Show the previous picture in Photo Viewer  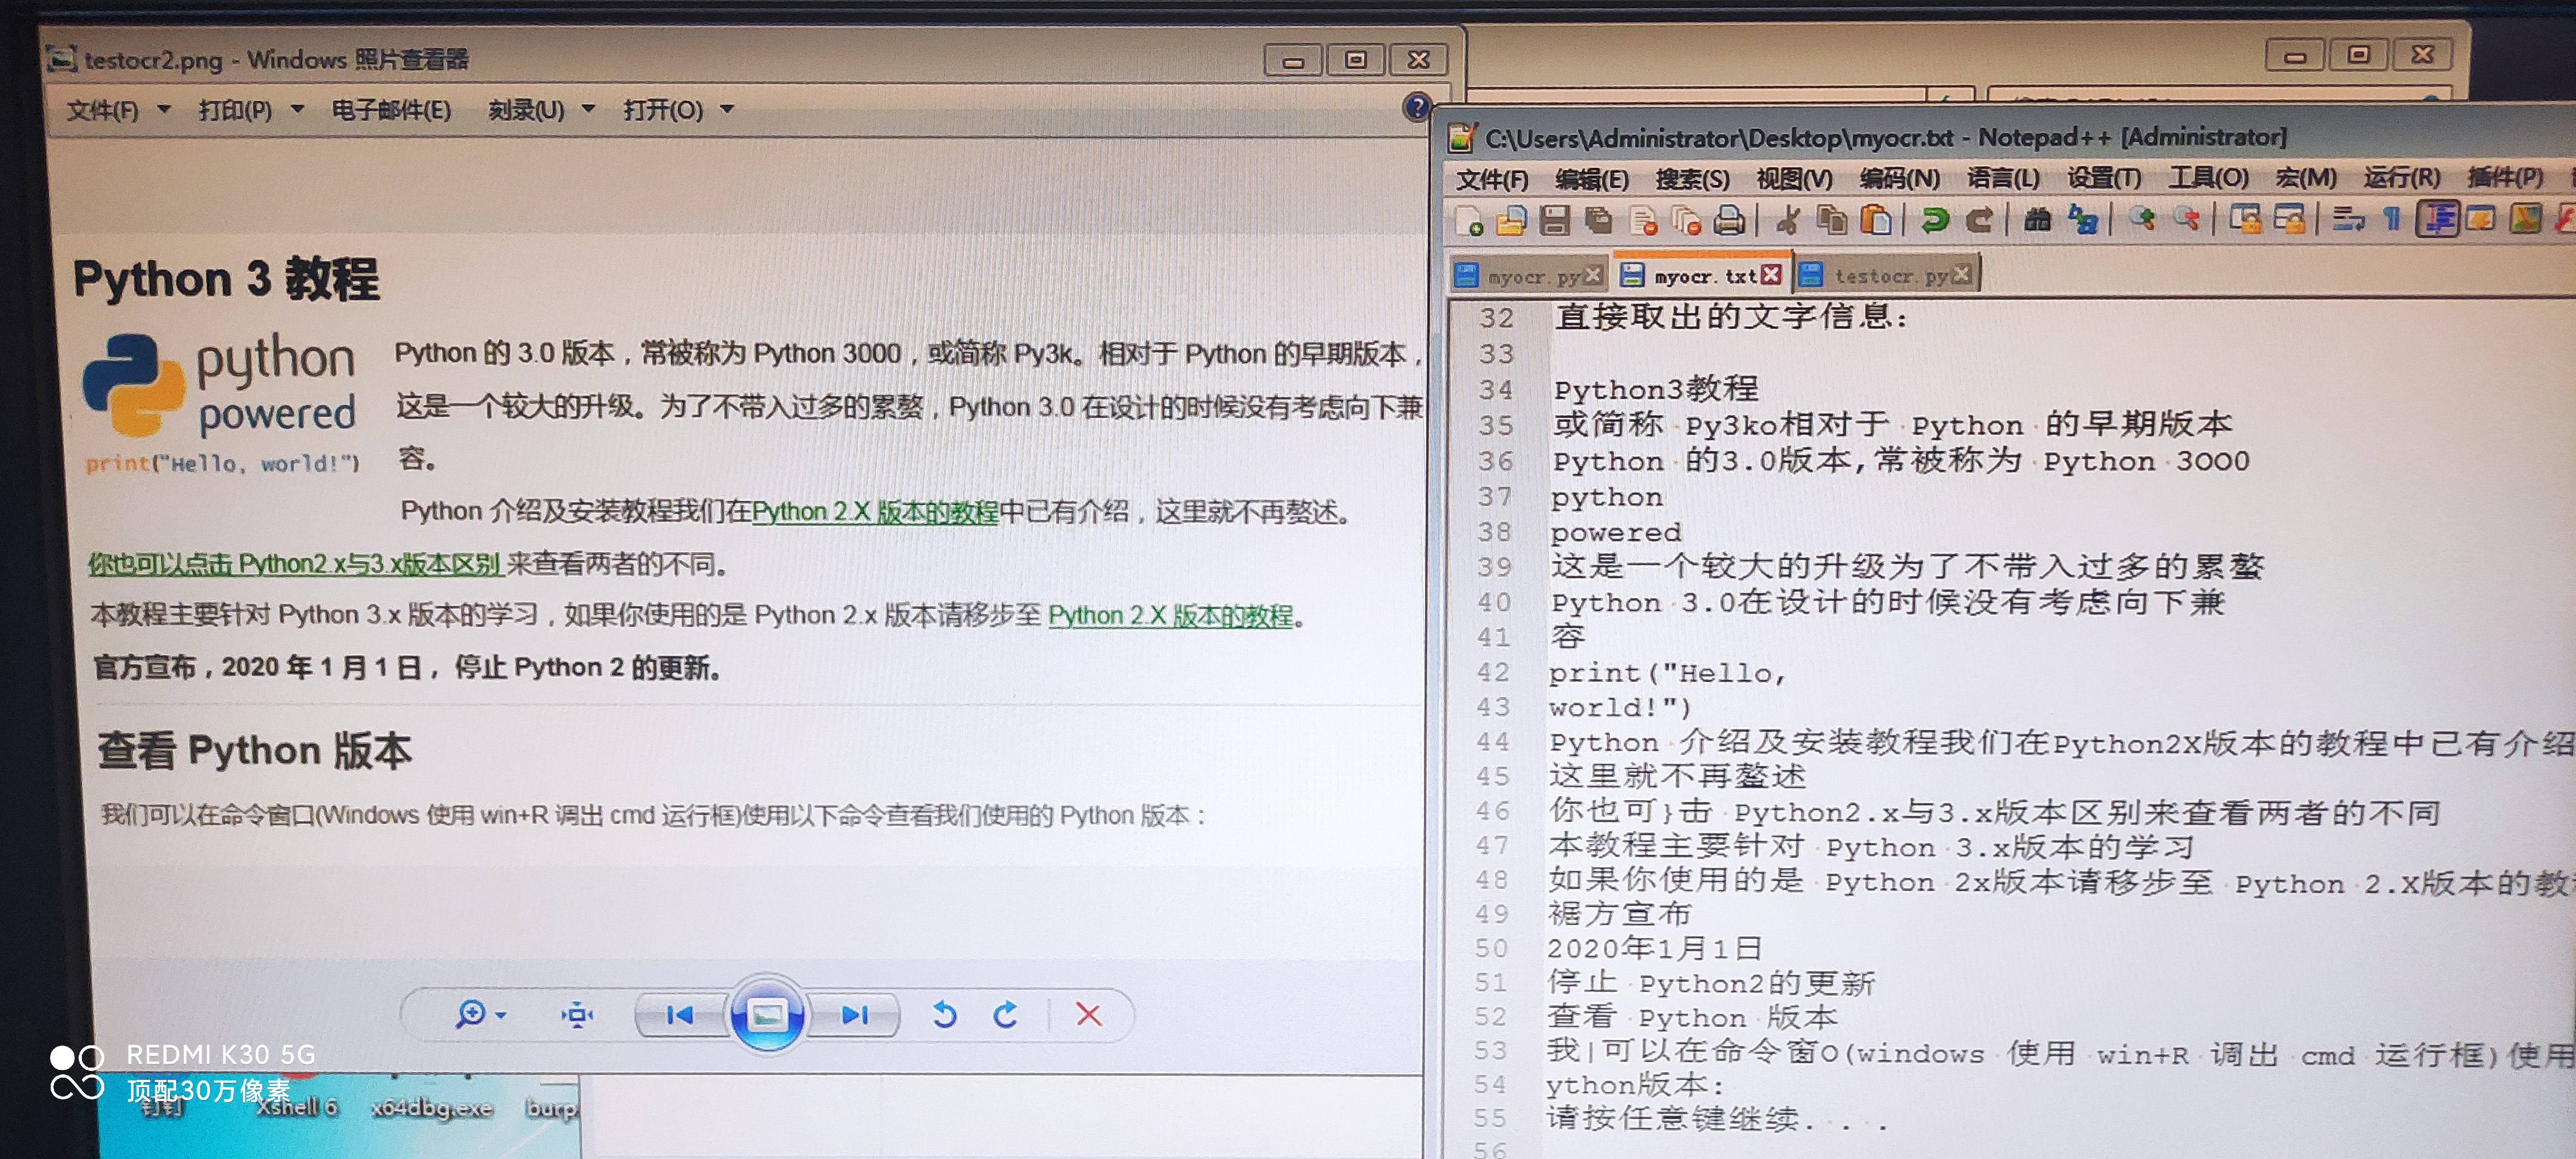tap(680, 1015)
